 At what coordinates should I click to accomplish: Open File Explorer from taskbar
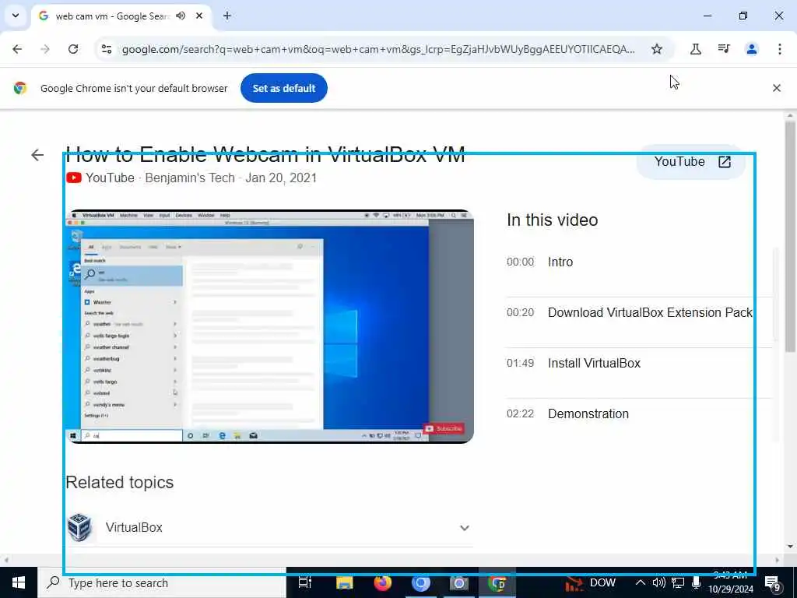344,582
